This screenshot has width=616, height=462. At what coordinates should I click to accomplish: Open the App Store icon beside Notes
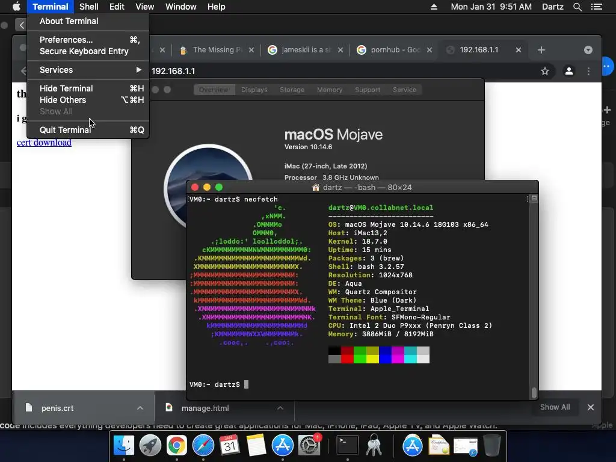click(283, 445)
